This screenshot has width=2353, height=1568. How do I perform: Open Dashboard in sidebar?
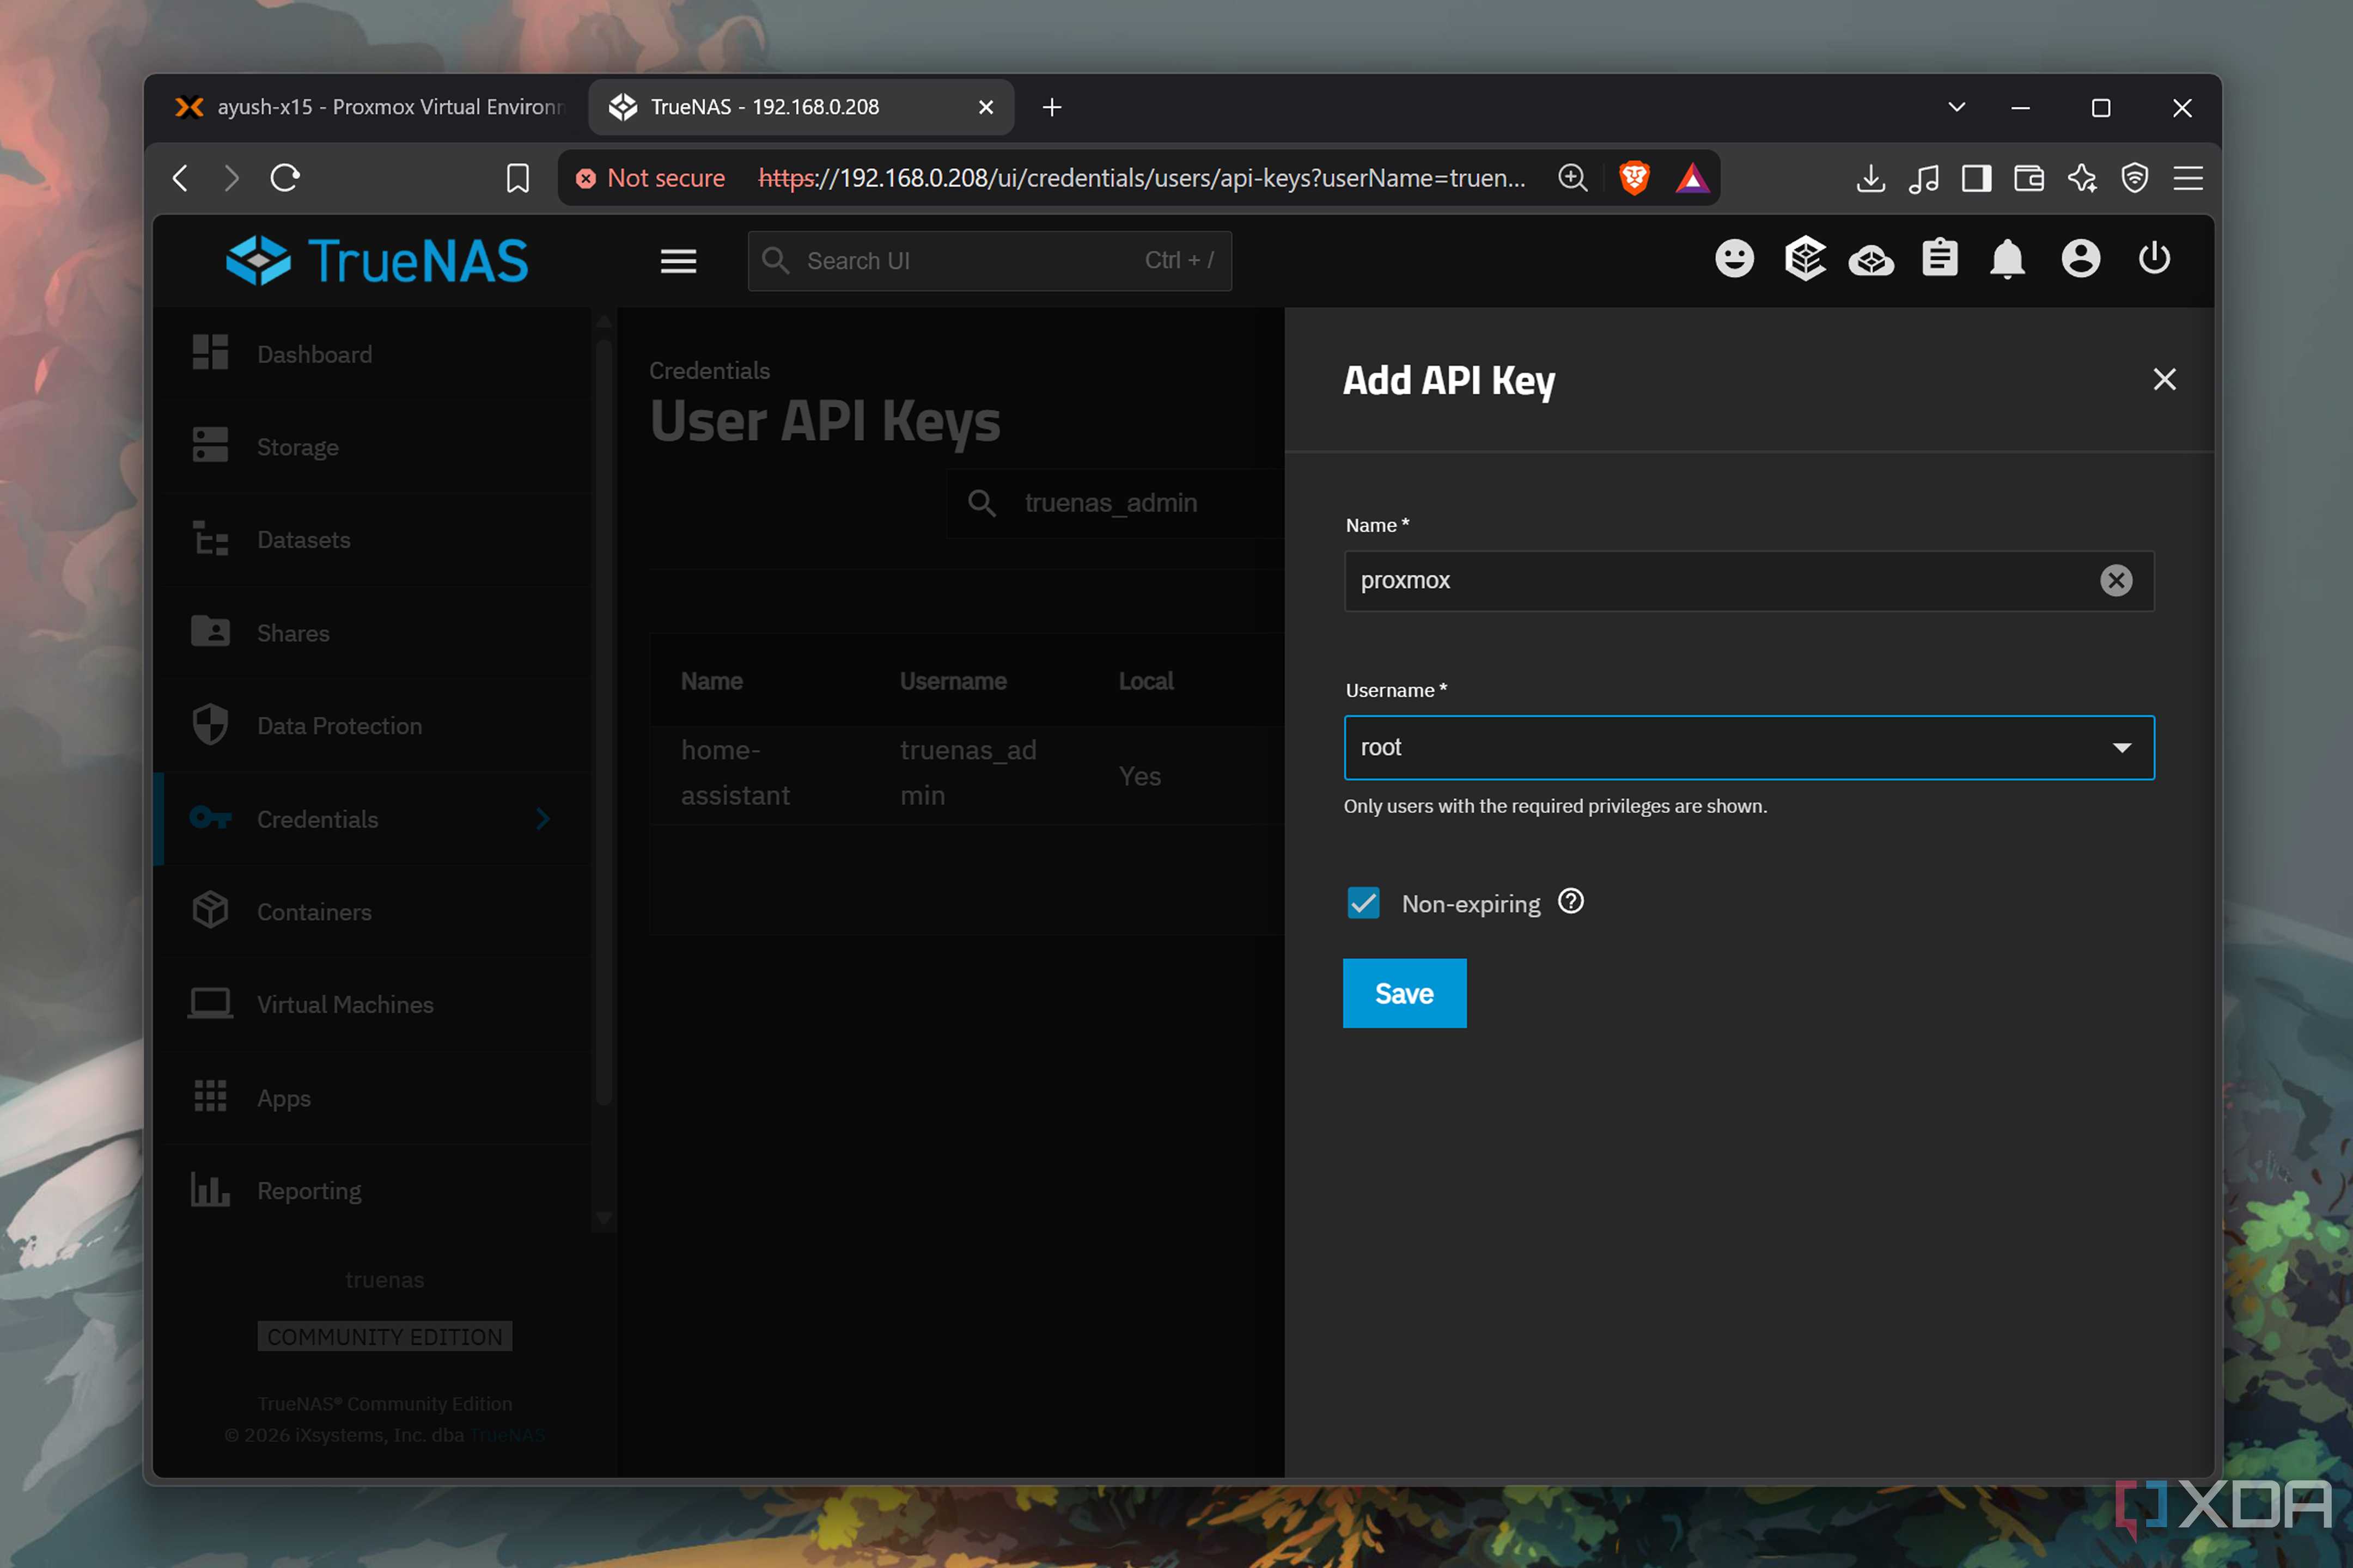[x=372, y=354]
